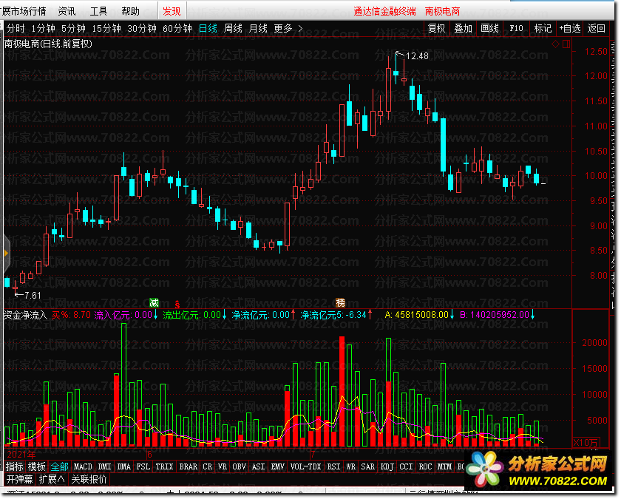Select the 60分钟 period
621x499 pixels.
click(x=177, y=29)
